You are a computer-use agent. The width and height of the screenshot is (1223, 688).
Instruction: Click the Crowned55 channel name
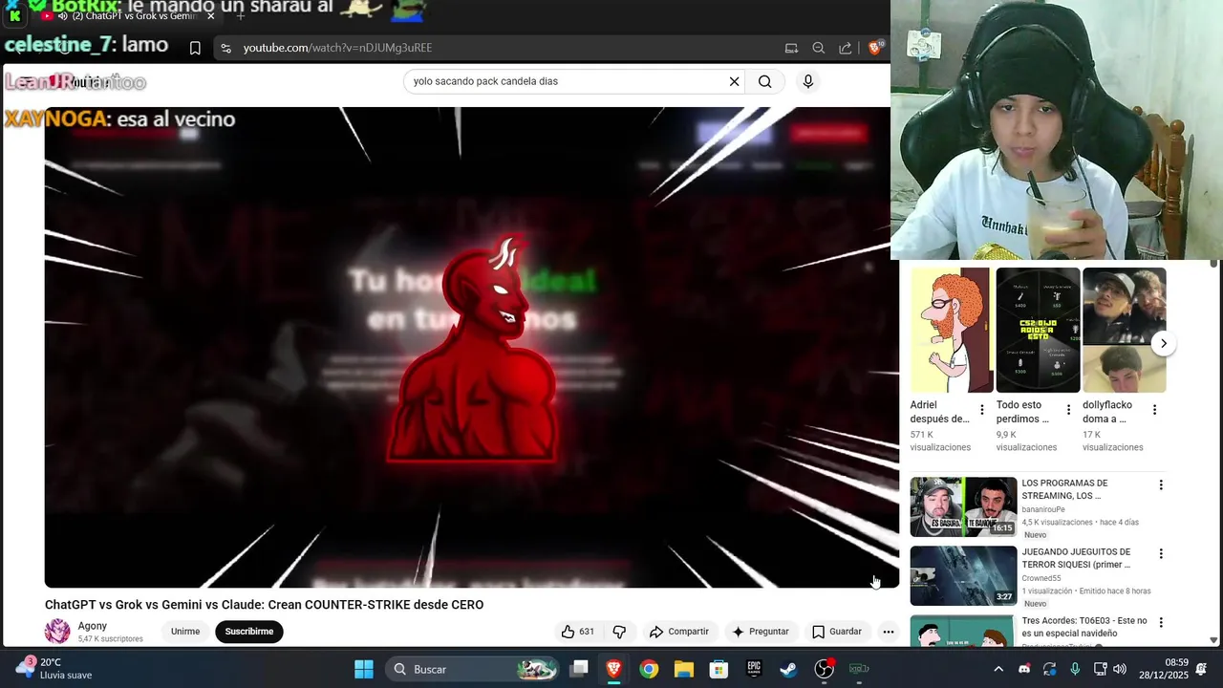click(x=1041, y=578)
